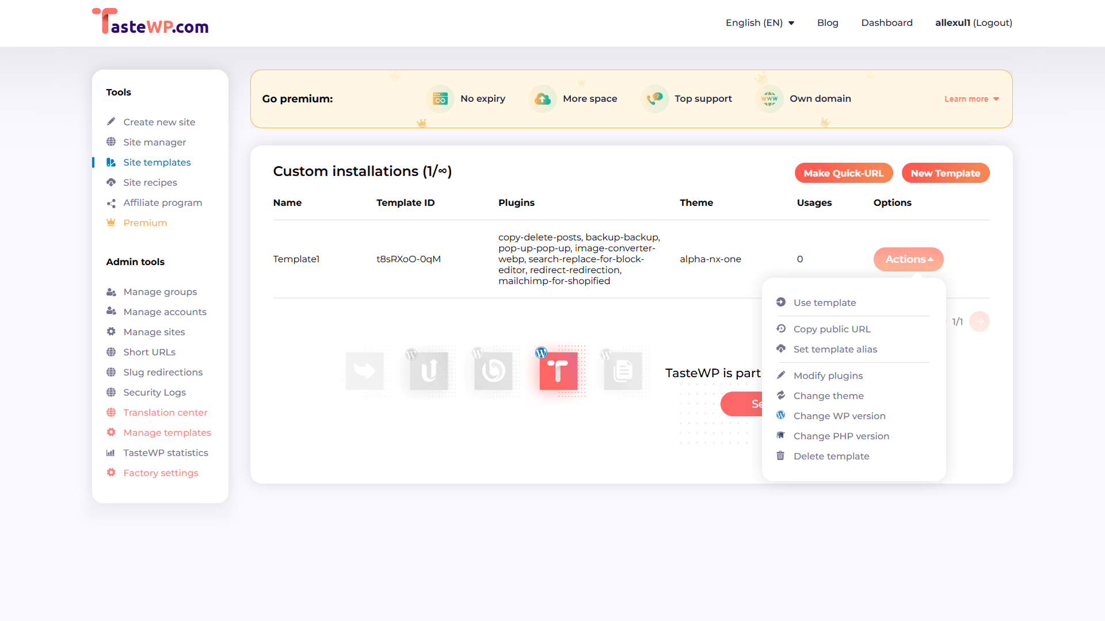Click the grey backup plugin spiral icon

[493, 371]
